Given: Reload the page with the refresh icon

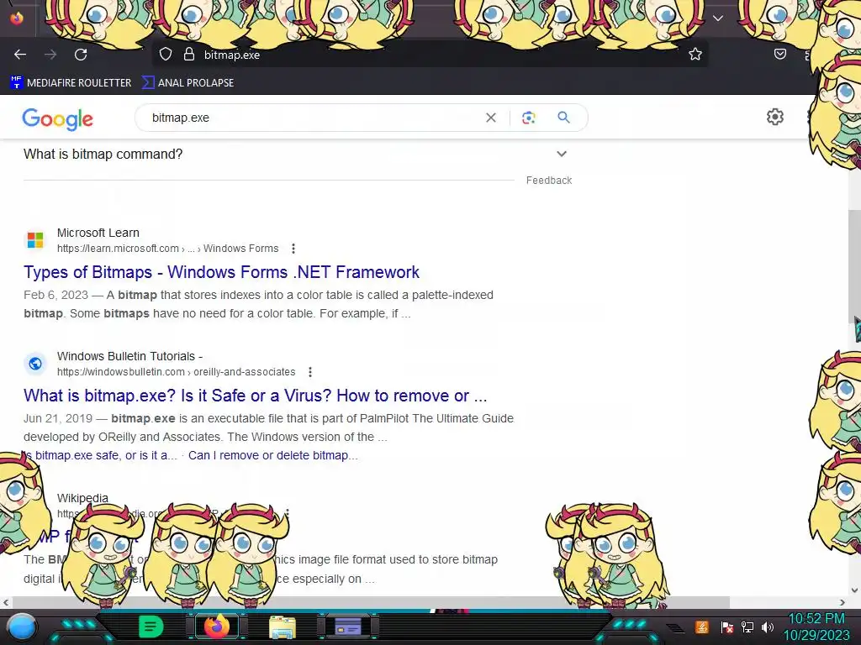Looking at the screenshot, I should tap(81, 55).
